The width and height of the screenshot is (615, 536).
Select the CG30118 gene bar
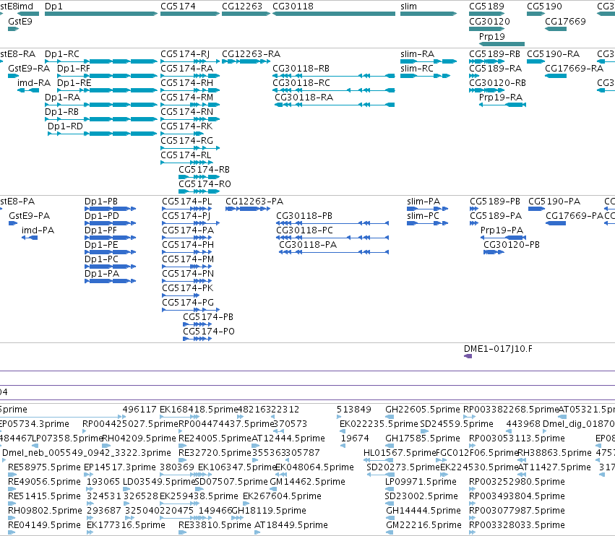coord(334,14)
